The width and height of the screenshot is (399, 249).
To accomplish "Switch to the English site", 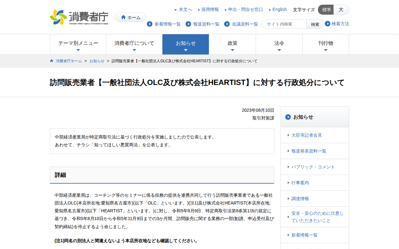I will (280, 10).
